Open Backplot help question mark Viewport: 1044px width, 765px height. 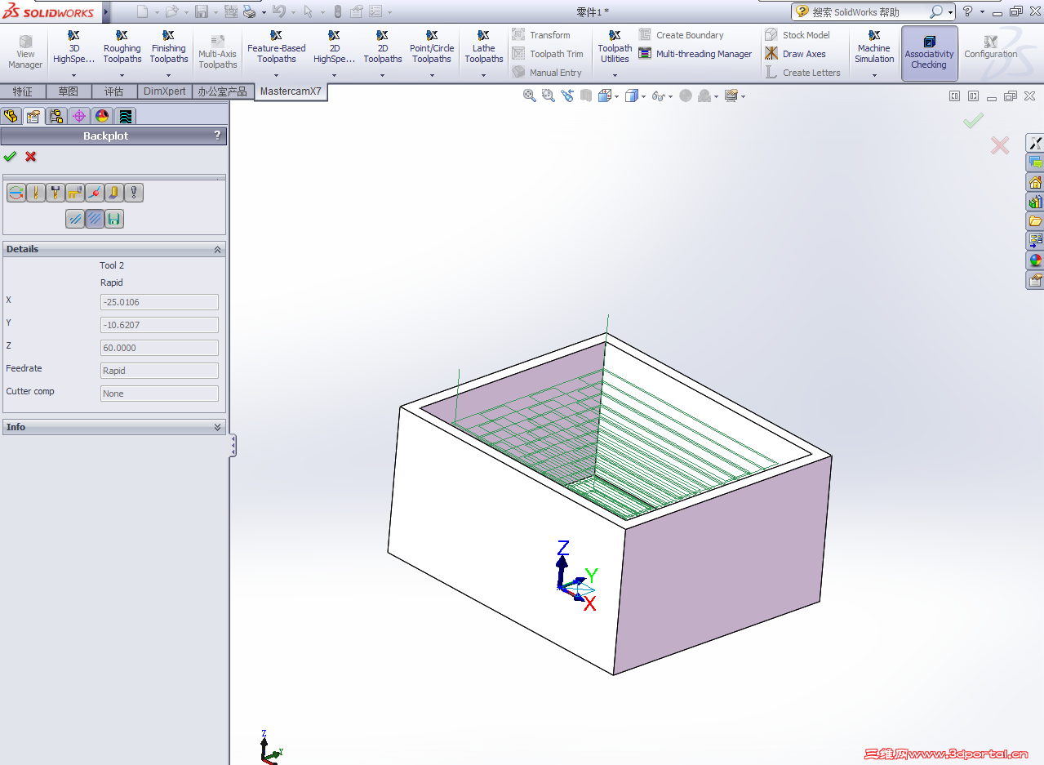coord(217,136)
